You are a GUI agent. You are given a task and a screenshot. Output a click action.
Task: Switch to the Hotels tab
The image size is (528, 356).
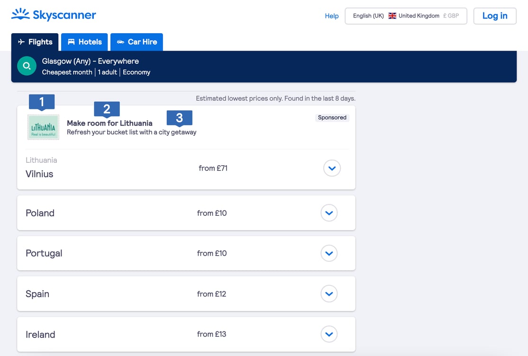[x=84, y=42]
